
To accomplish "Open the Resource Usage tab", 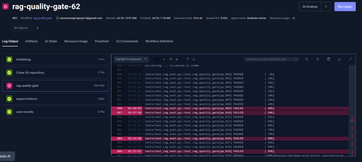I will pos(76,41).
